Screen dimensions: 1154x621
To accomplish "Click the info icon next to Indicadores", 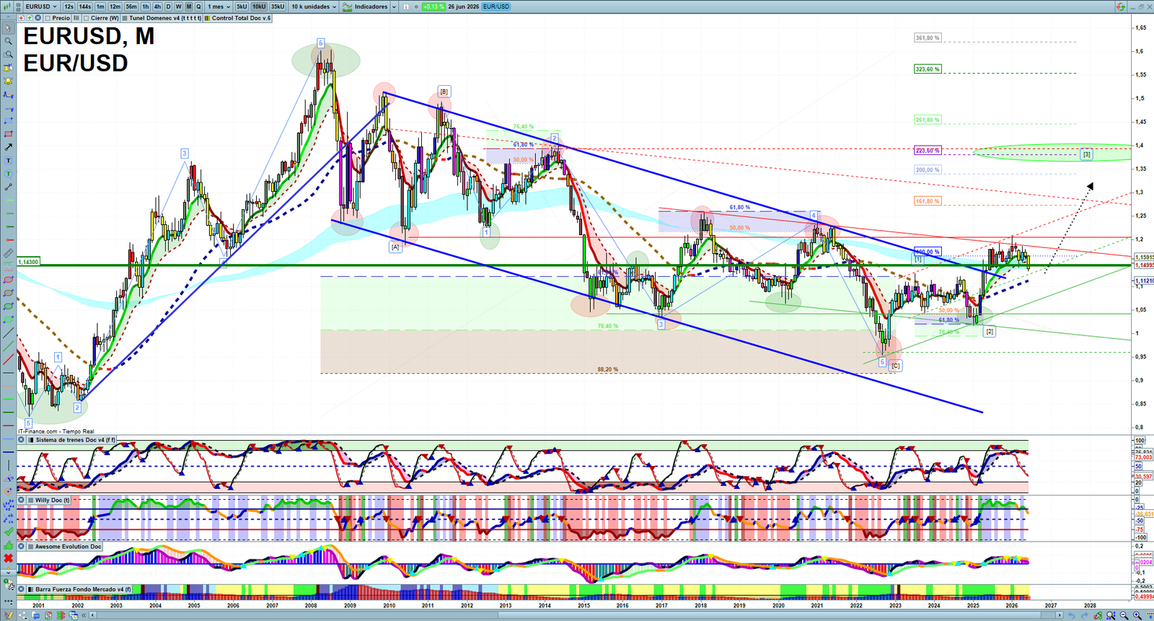I will (406, 6).
